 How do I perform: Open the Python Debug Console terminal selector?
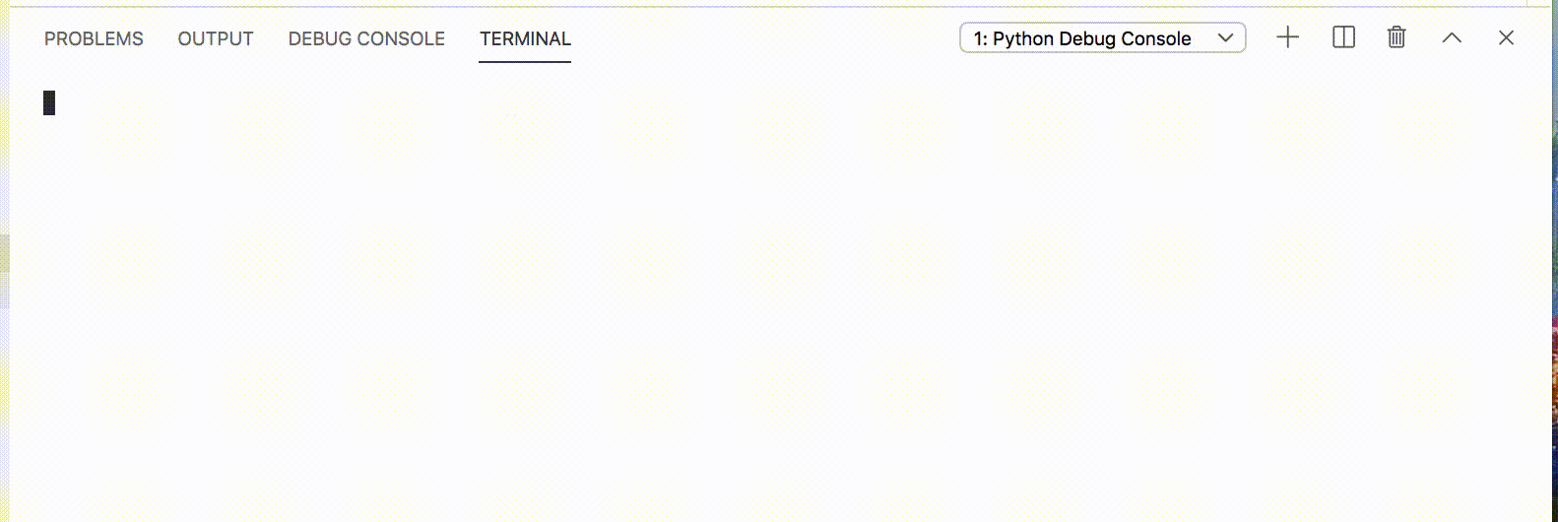point(1102,38)
